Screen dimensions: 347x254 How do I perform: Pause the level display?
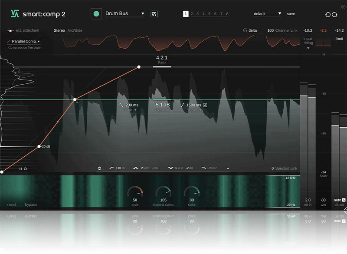pos(20,169)
